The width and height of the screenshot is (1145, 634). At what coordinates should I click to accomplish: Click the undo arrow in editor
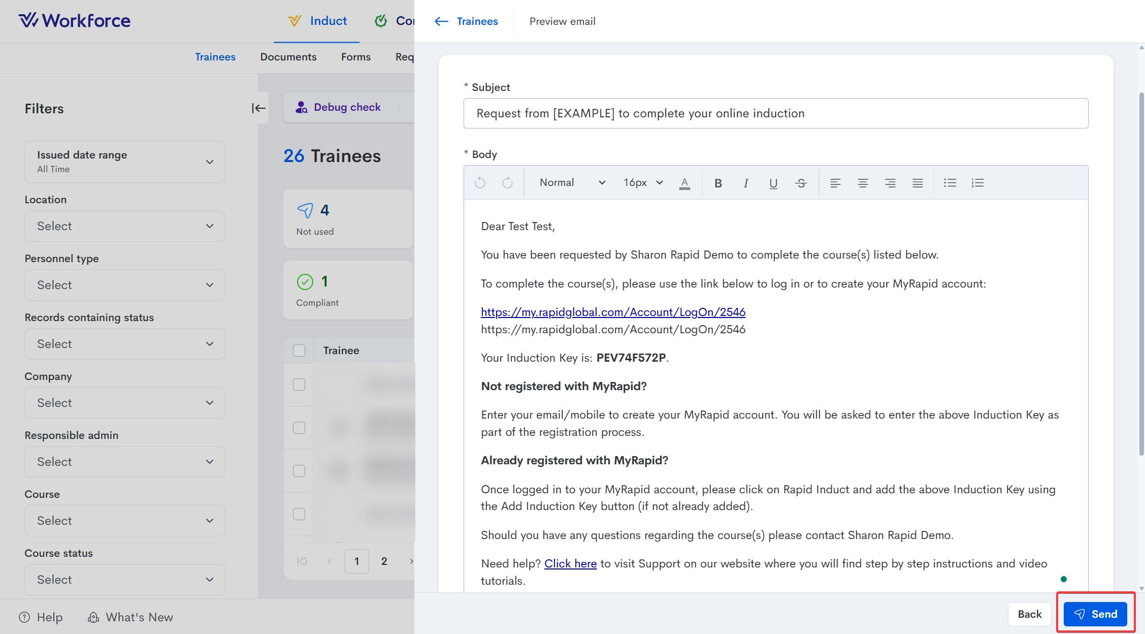pos(480,183)
